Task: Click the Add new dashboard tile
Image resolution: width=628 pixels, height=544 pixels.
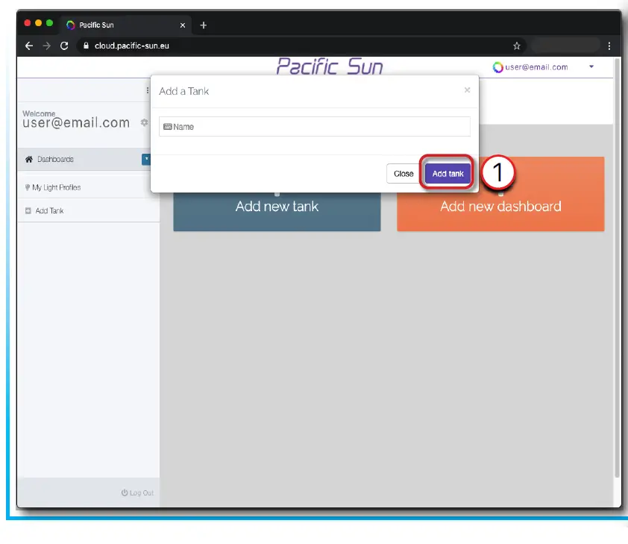Action: pyautogui.click(x=500, y=194)
